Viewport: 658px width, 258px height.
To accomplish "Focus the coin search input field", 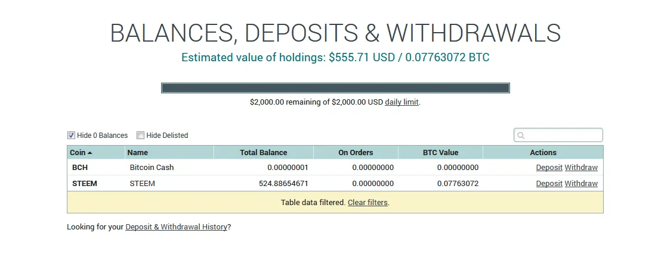I will [558, 135].
